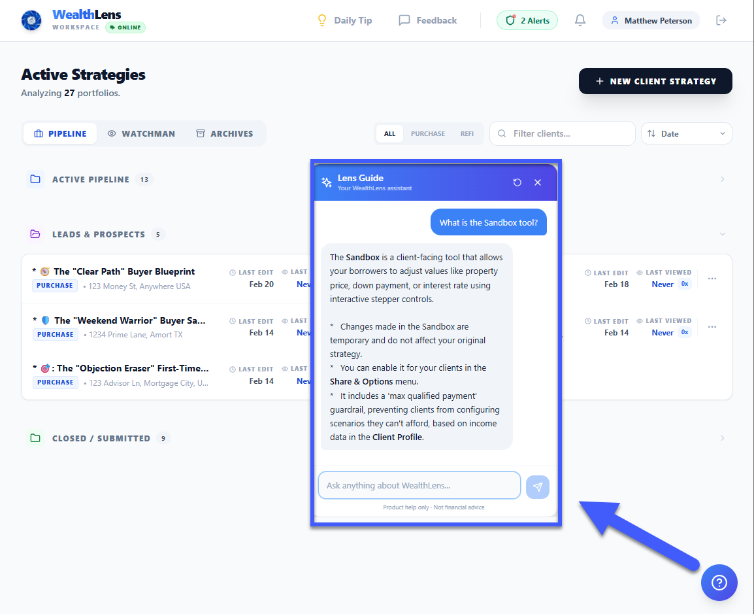Screen dimensions: 754x614
Task: Open Matthew Peterson user profile
Action: [651, 20]
